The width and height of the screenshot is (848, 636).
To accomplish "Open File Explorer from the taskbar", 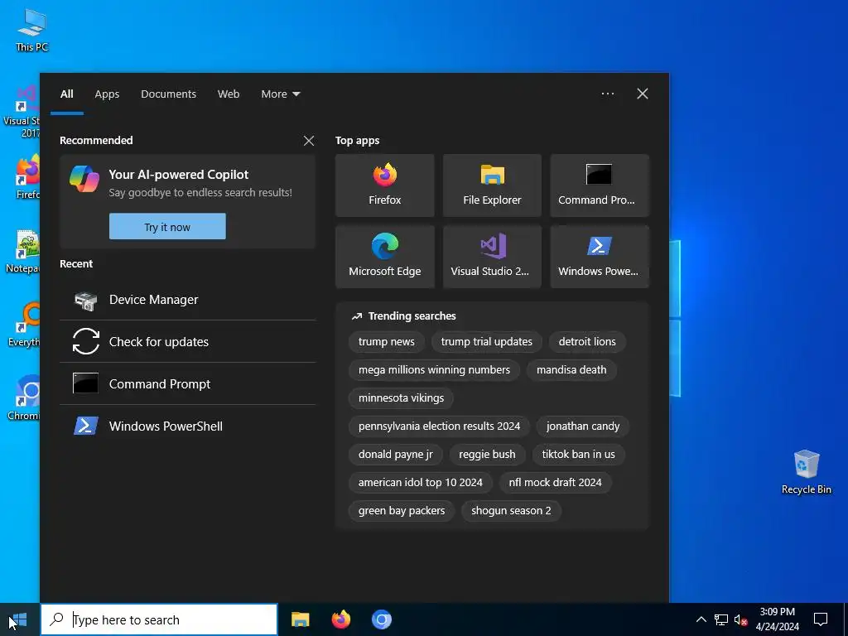I will point(300,619).
